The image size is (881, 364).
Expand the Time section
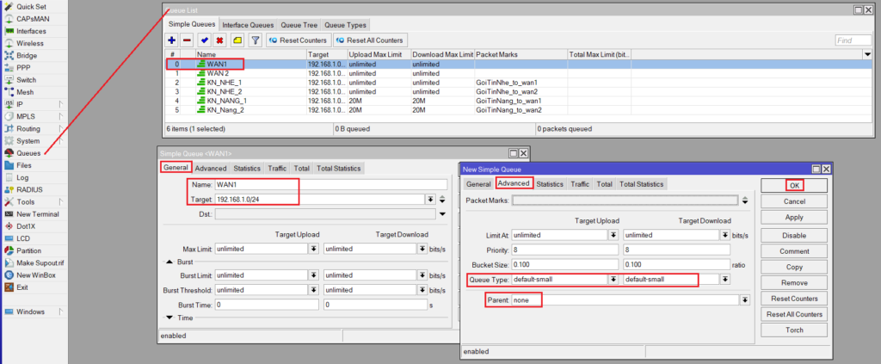(169, 318)
